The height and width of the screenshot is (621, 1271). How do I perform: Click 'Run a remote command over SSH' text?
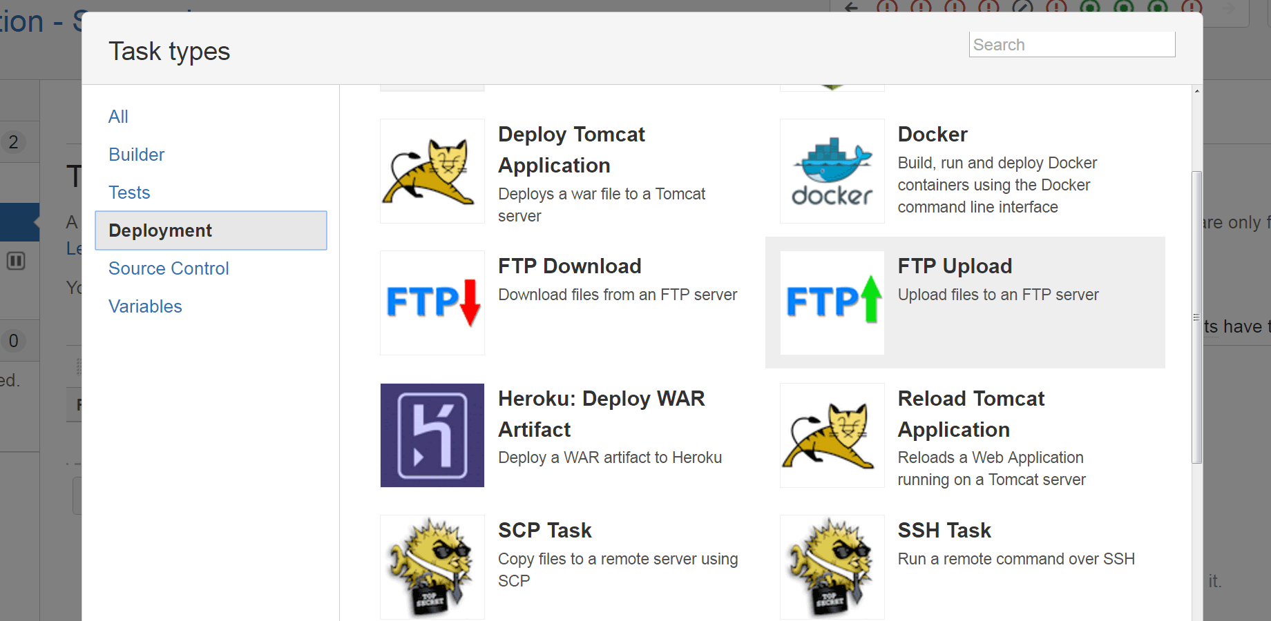1016,559
